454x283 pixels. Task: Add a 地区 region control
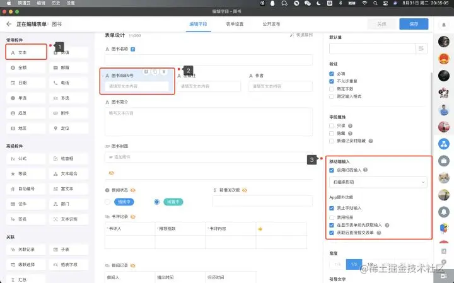[26, 128]
